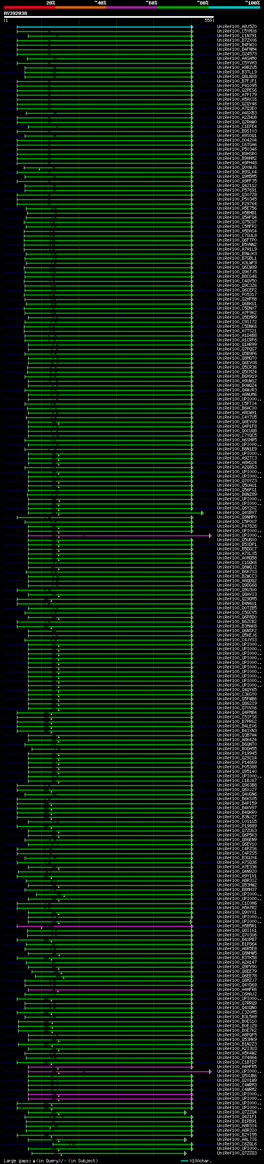Select hit label UniRef100_C4JVS3
Image resolution: width=264 pixels, height=1164 pixels.
pyautogui.click(x=237, y=639)
